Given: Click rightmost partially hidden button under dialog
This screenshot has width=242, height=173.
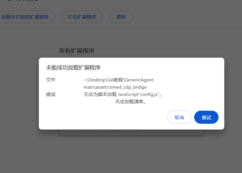Looking at the screenshot, I should point(128,131).
